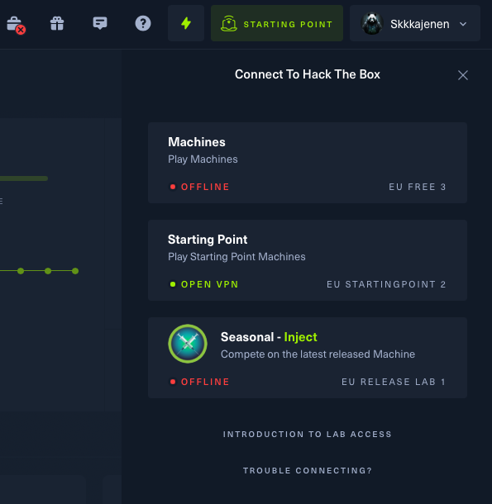Click the Connect To Hack The Box title
Viewport: 492px width, 504px height.
click(308, 74)
